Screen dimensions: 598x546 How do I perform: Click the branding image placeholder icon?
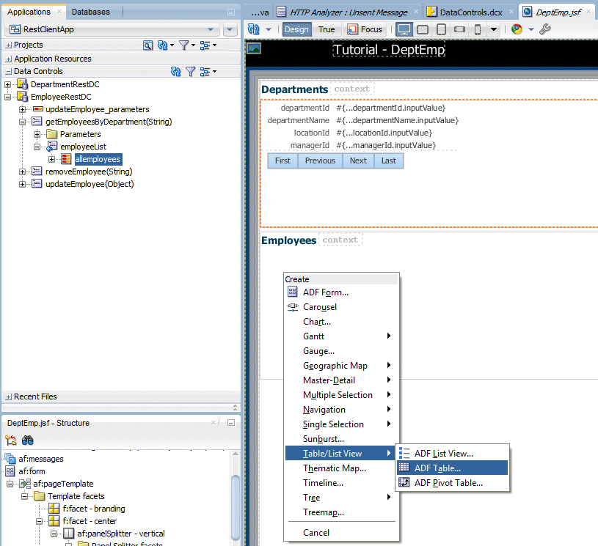click(254, 48)
